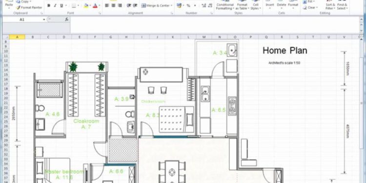Screen dimensions: 366x183
Task: Open the Merge & Center dropdown arrow
Action: [172, 5]
